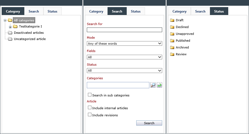Image resolution: width=249 pixels, height=134 pixels.
Task: Select the Declined folder icon
Action: point(172,27)
